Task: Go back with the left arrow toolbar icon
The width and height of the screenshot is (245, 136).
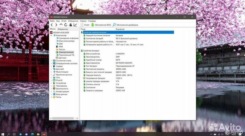Action: click(x=52, y=25)
